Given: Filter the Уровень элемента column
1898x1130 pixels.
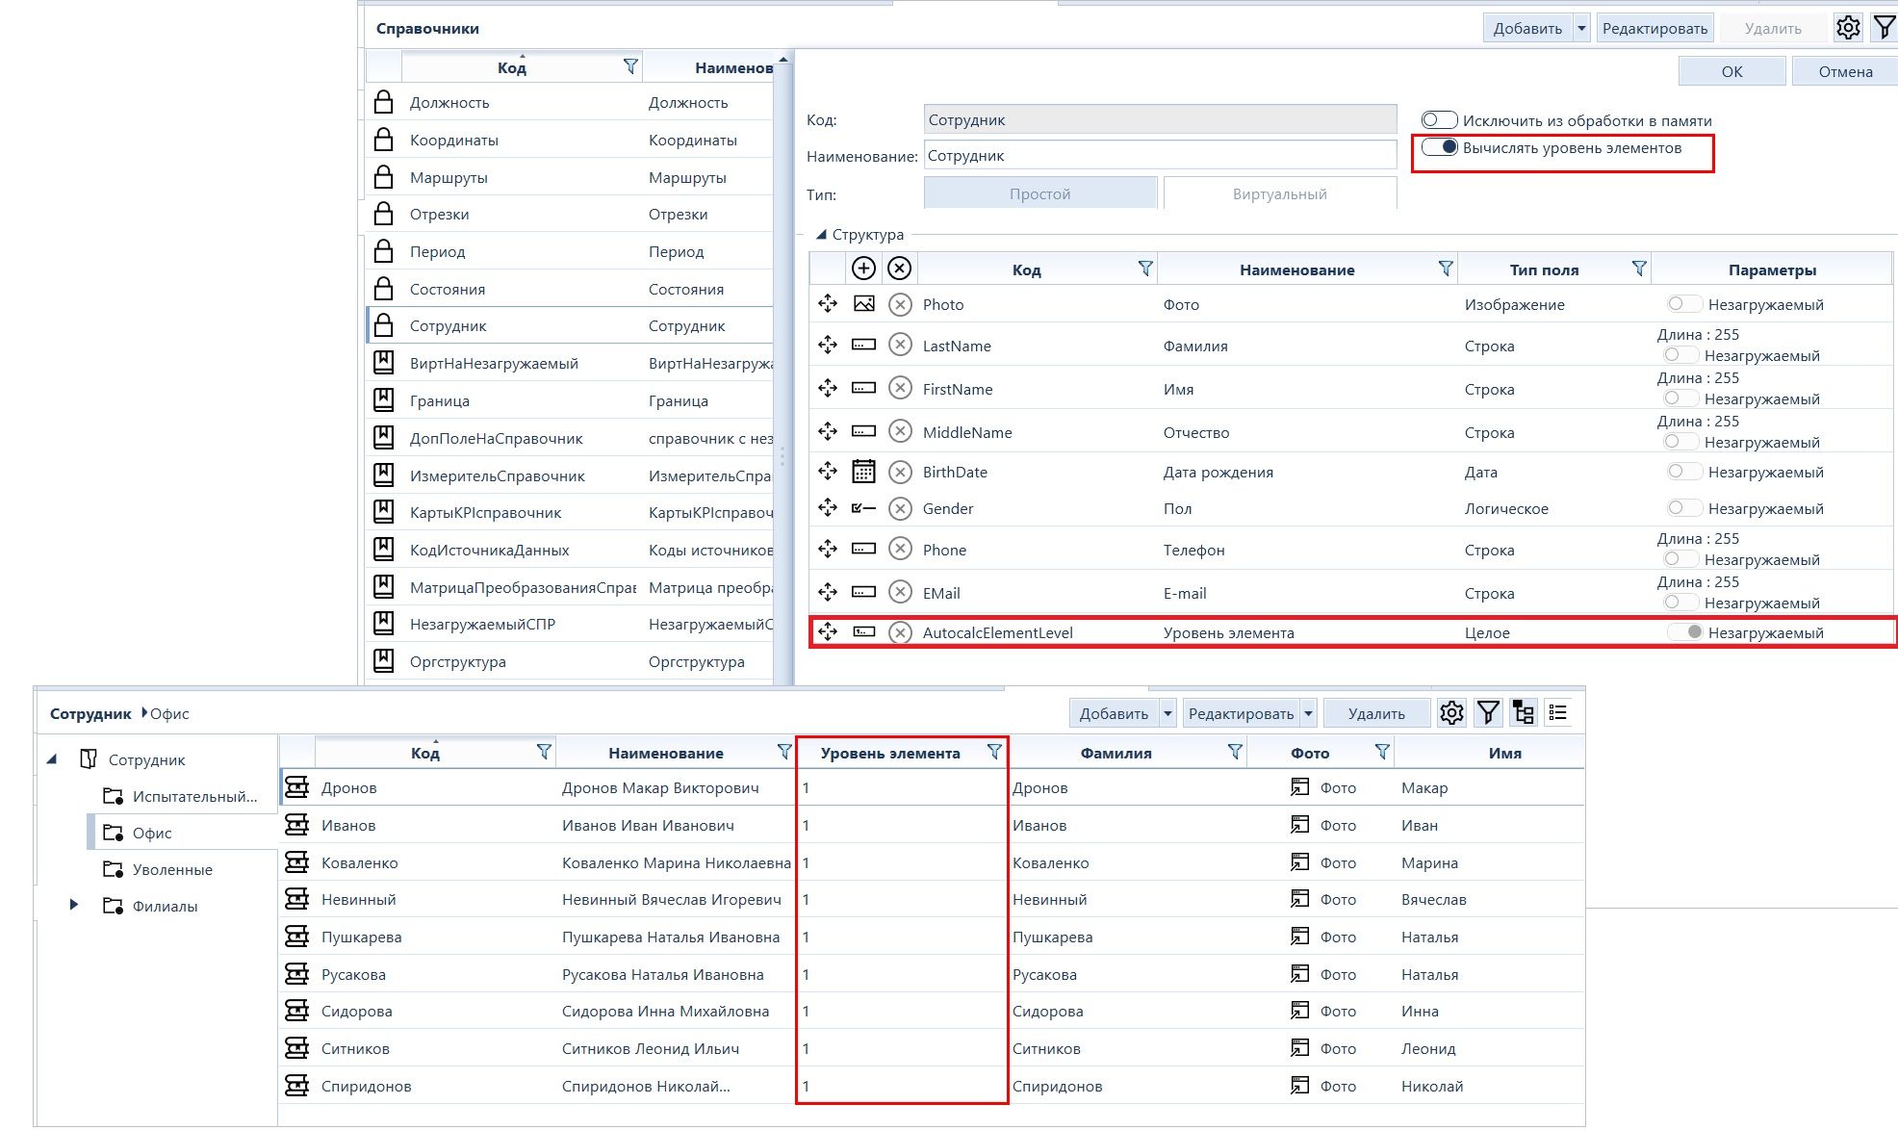Looking at the screenshot, I should click(994, 753).
